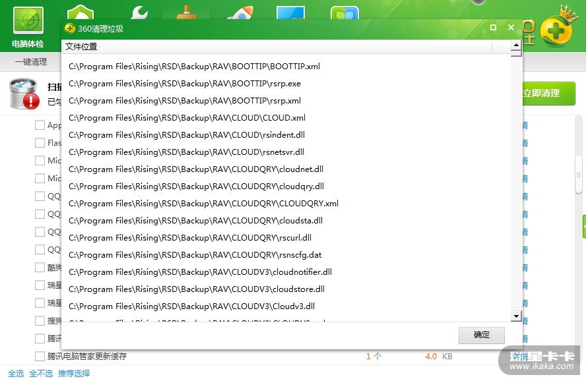This screenshot has width=586, height=379.
Task: Click the 1 个 file count value
Action: tap(374, 357)
